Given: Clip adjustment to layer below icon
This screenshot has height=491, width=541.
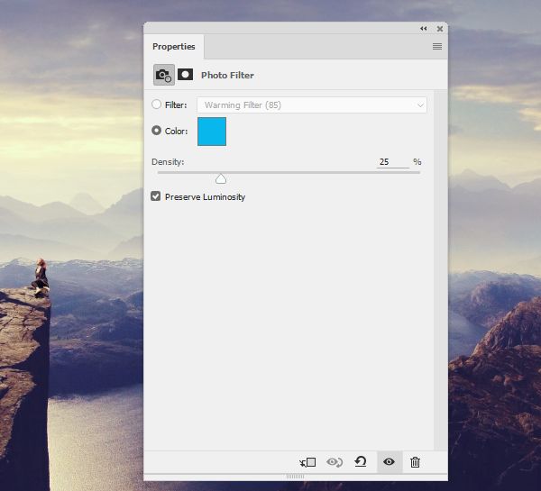Looking at the screenshot, I should [x=307, y=462].
